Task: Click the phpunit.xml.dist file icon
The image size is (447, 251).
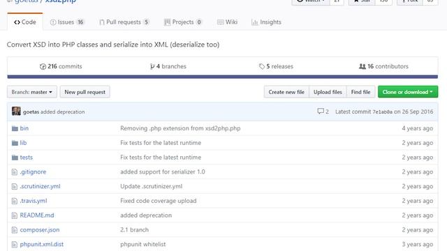Action: 15,245
